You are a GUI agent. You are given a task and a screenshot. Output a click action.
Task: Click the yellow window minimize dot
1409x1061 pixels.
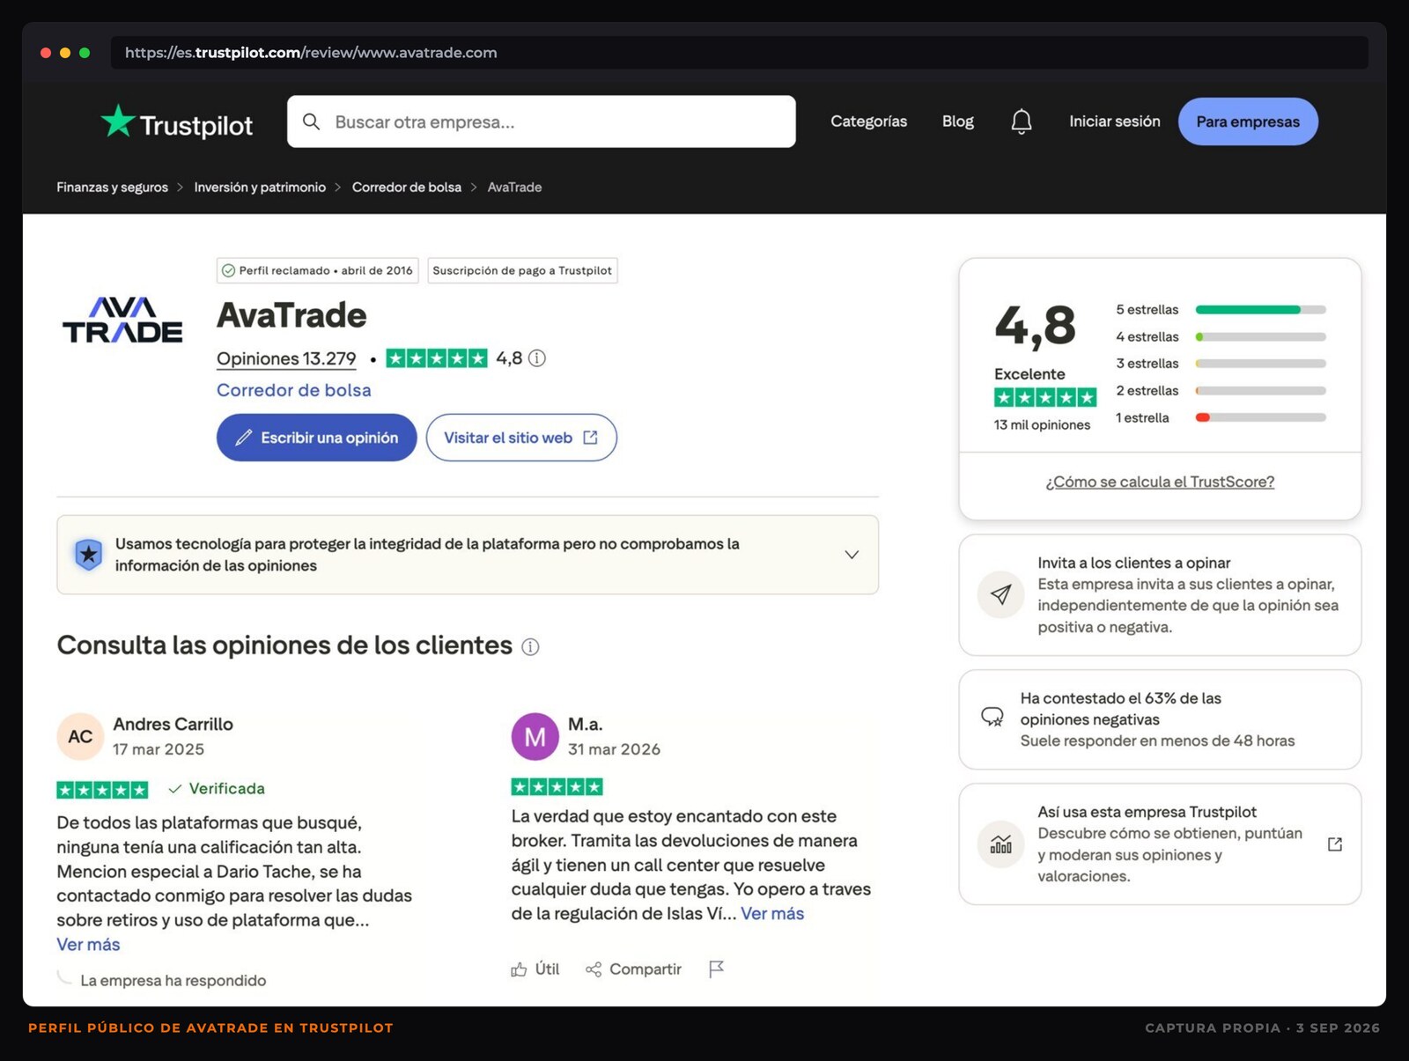point(65,53)
